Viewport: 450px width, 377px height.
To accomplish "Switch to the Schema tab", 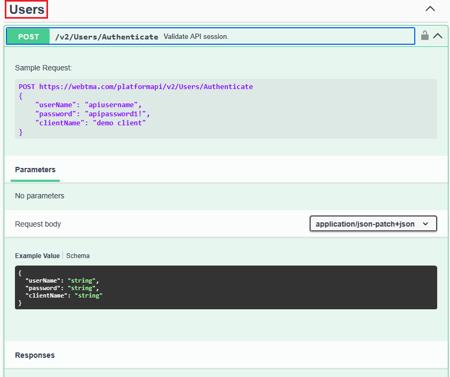I will (78, 256).
